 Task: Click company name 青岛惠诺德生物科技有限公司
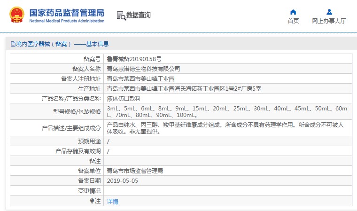[x=143, y=69]
